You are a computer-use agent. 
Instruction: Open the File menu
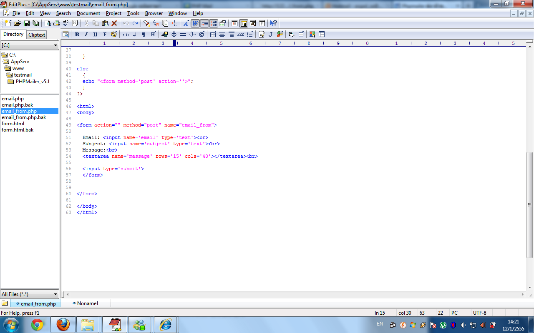16,13
